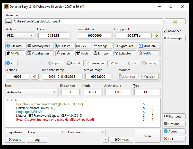This screenshot has height=149, width=193.
Task: Launch the Extractor tool
Action: click(x=125, y=53)
